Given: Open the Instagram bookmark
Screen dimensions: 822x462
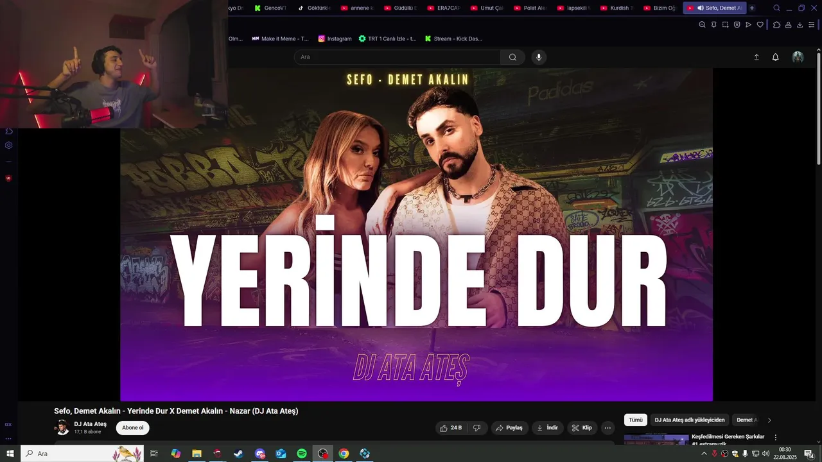Looking at the screenshot, I should click(335, 38).
